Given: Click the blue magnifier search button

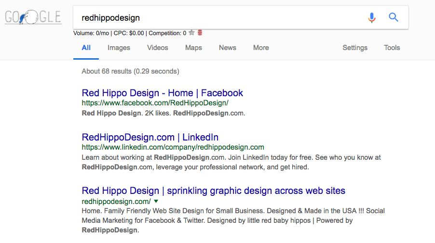Looking at the screenshot, I should click(394, 17).
